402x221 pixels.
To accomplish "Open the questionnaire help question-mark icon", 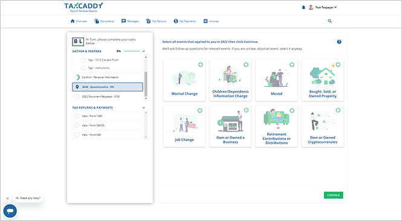I will tap(339, 42).
